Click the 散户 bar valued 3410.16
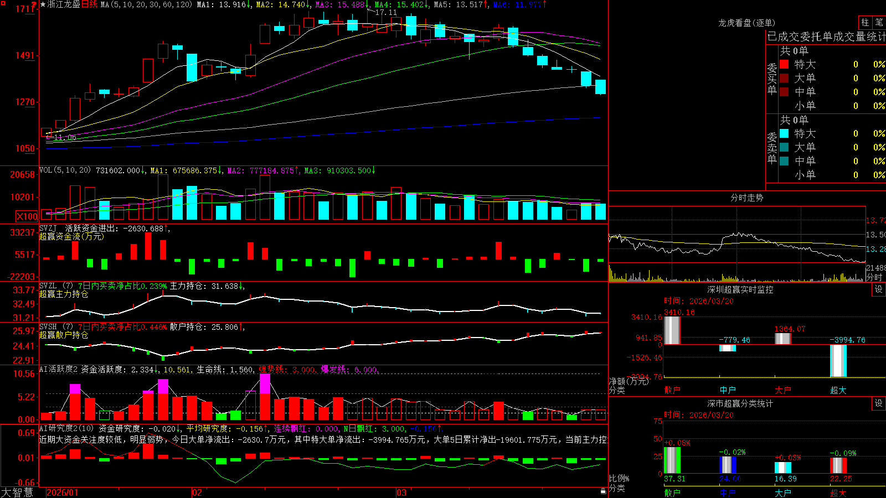Screen dimensions: 886x498 [672, 330]
